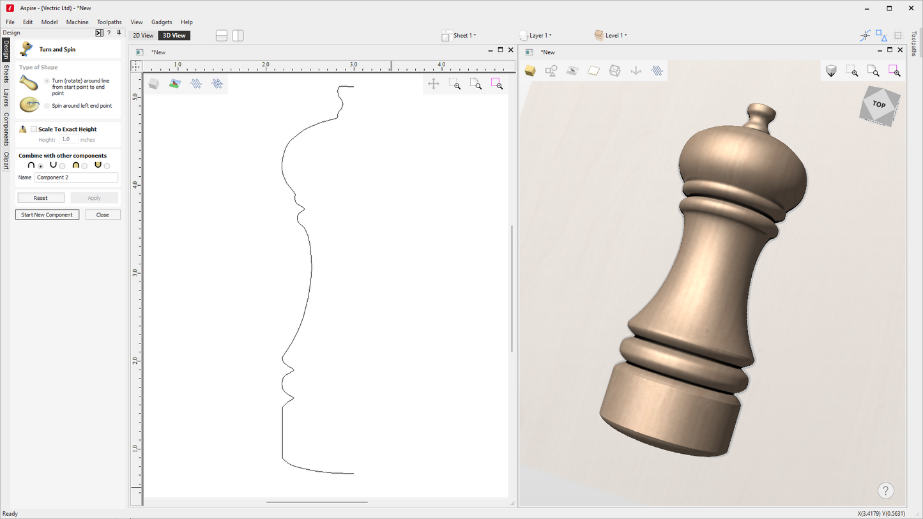This screenshot has width=923, height=519.
Task: Click the TOP view cube in 3D view
Action: tap(880, 105)
